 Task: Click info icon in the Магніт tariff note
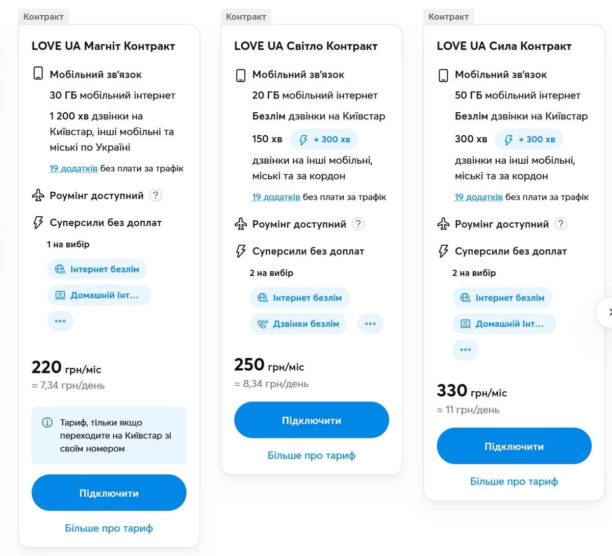[x=47, y=422]
